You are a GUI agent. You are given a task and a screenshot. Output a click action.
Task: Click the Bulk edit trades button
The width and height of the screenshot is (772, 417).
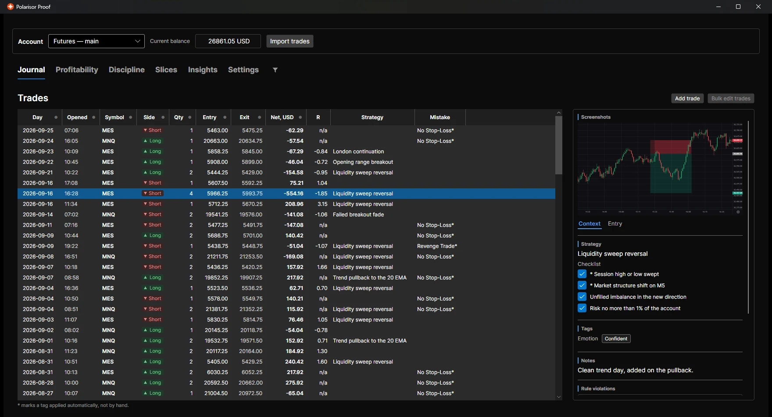(x=731, y=99)
